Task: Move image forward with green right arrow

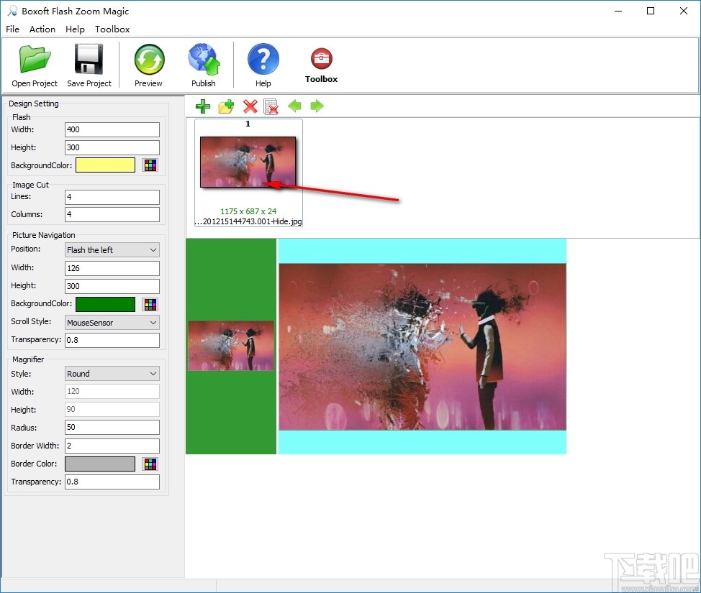Action: [317, 106]
